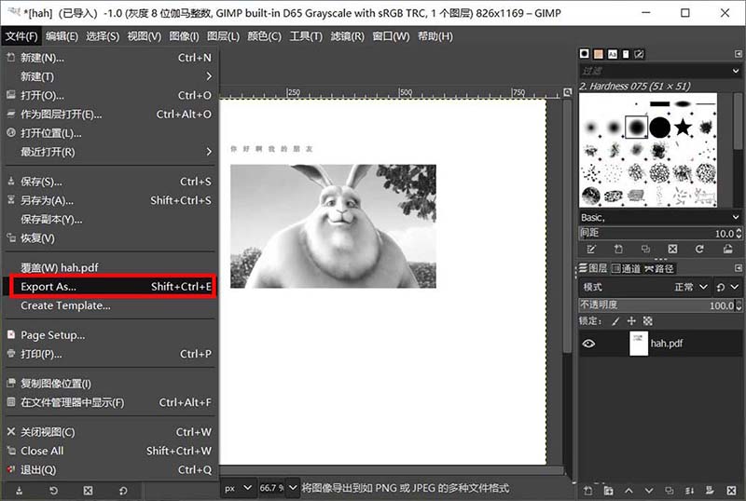The height and width of the screenshot is (501, 746).
Task: Click the navigation zoom icon at ruler corner
Action: [x=567, y=92]
